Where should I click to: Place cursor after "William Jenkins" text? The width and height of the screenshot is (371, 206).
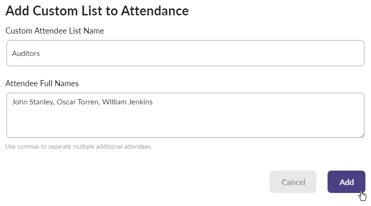153,102
